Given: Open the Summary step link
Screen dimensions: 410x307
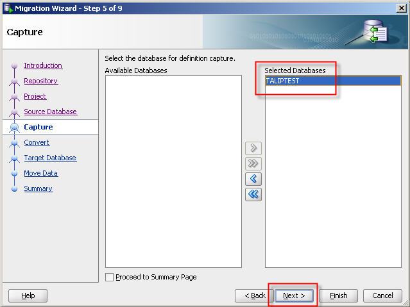Looking at the screenshot, I should (38, 188).
